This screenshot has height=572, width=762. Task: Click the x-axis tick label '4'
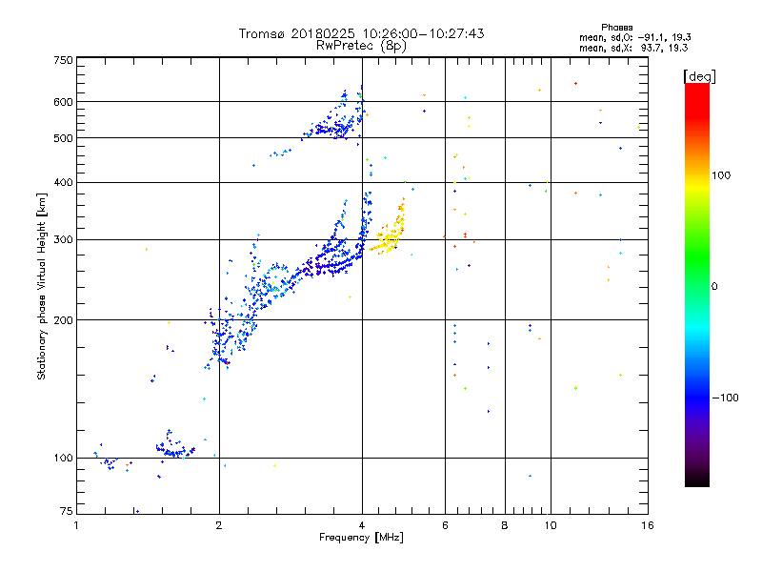click(362, 525)
